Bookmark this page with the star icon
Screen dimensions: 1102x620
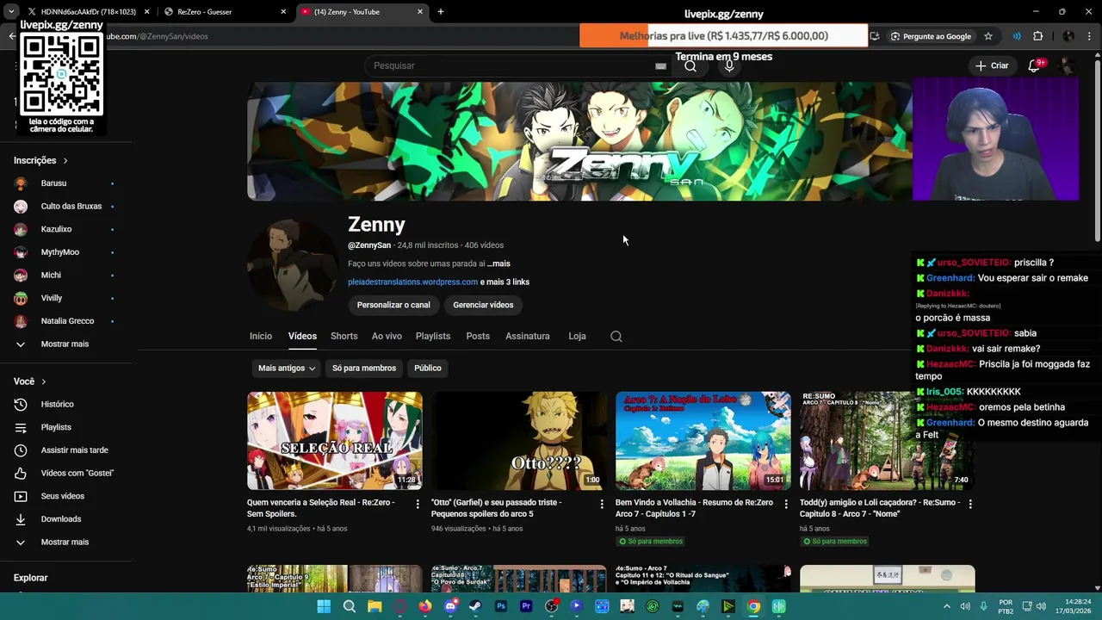[x=988, y=36]
